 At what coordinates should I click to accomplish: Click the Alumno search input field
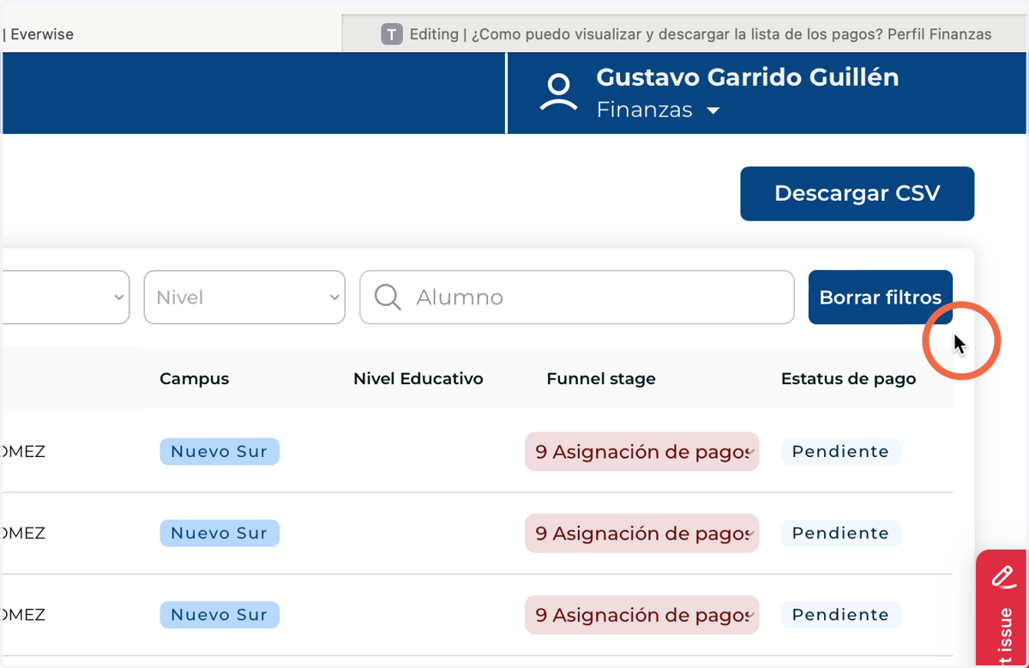click(577, 298)
